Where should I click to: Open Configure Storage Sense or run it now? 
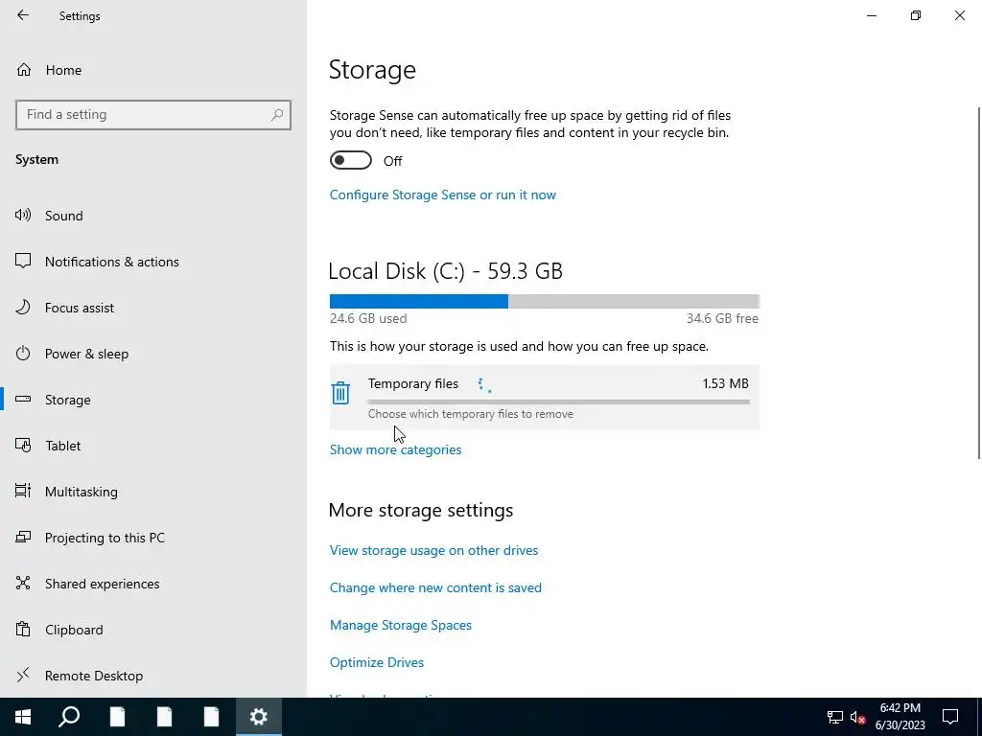443,195
